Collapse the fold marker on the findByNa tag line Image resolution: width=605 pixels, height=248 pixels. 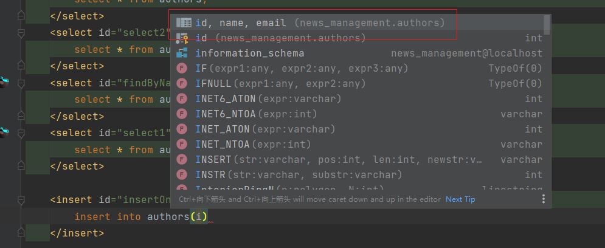(x=21, y=83)
